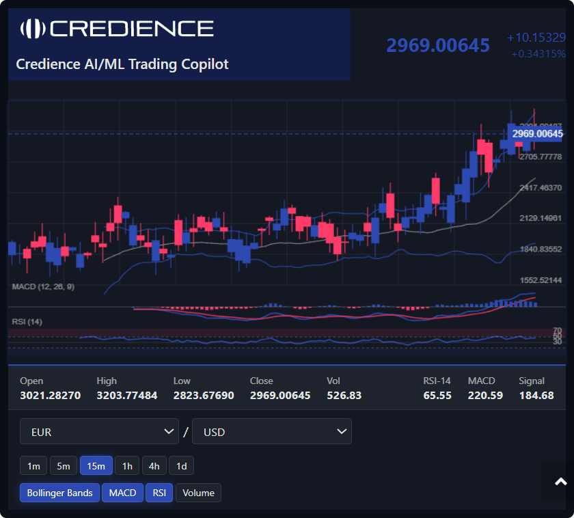
Task: Click the current price label 2969.00645 on chart axis
Action: (537, 134)
